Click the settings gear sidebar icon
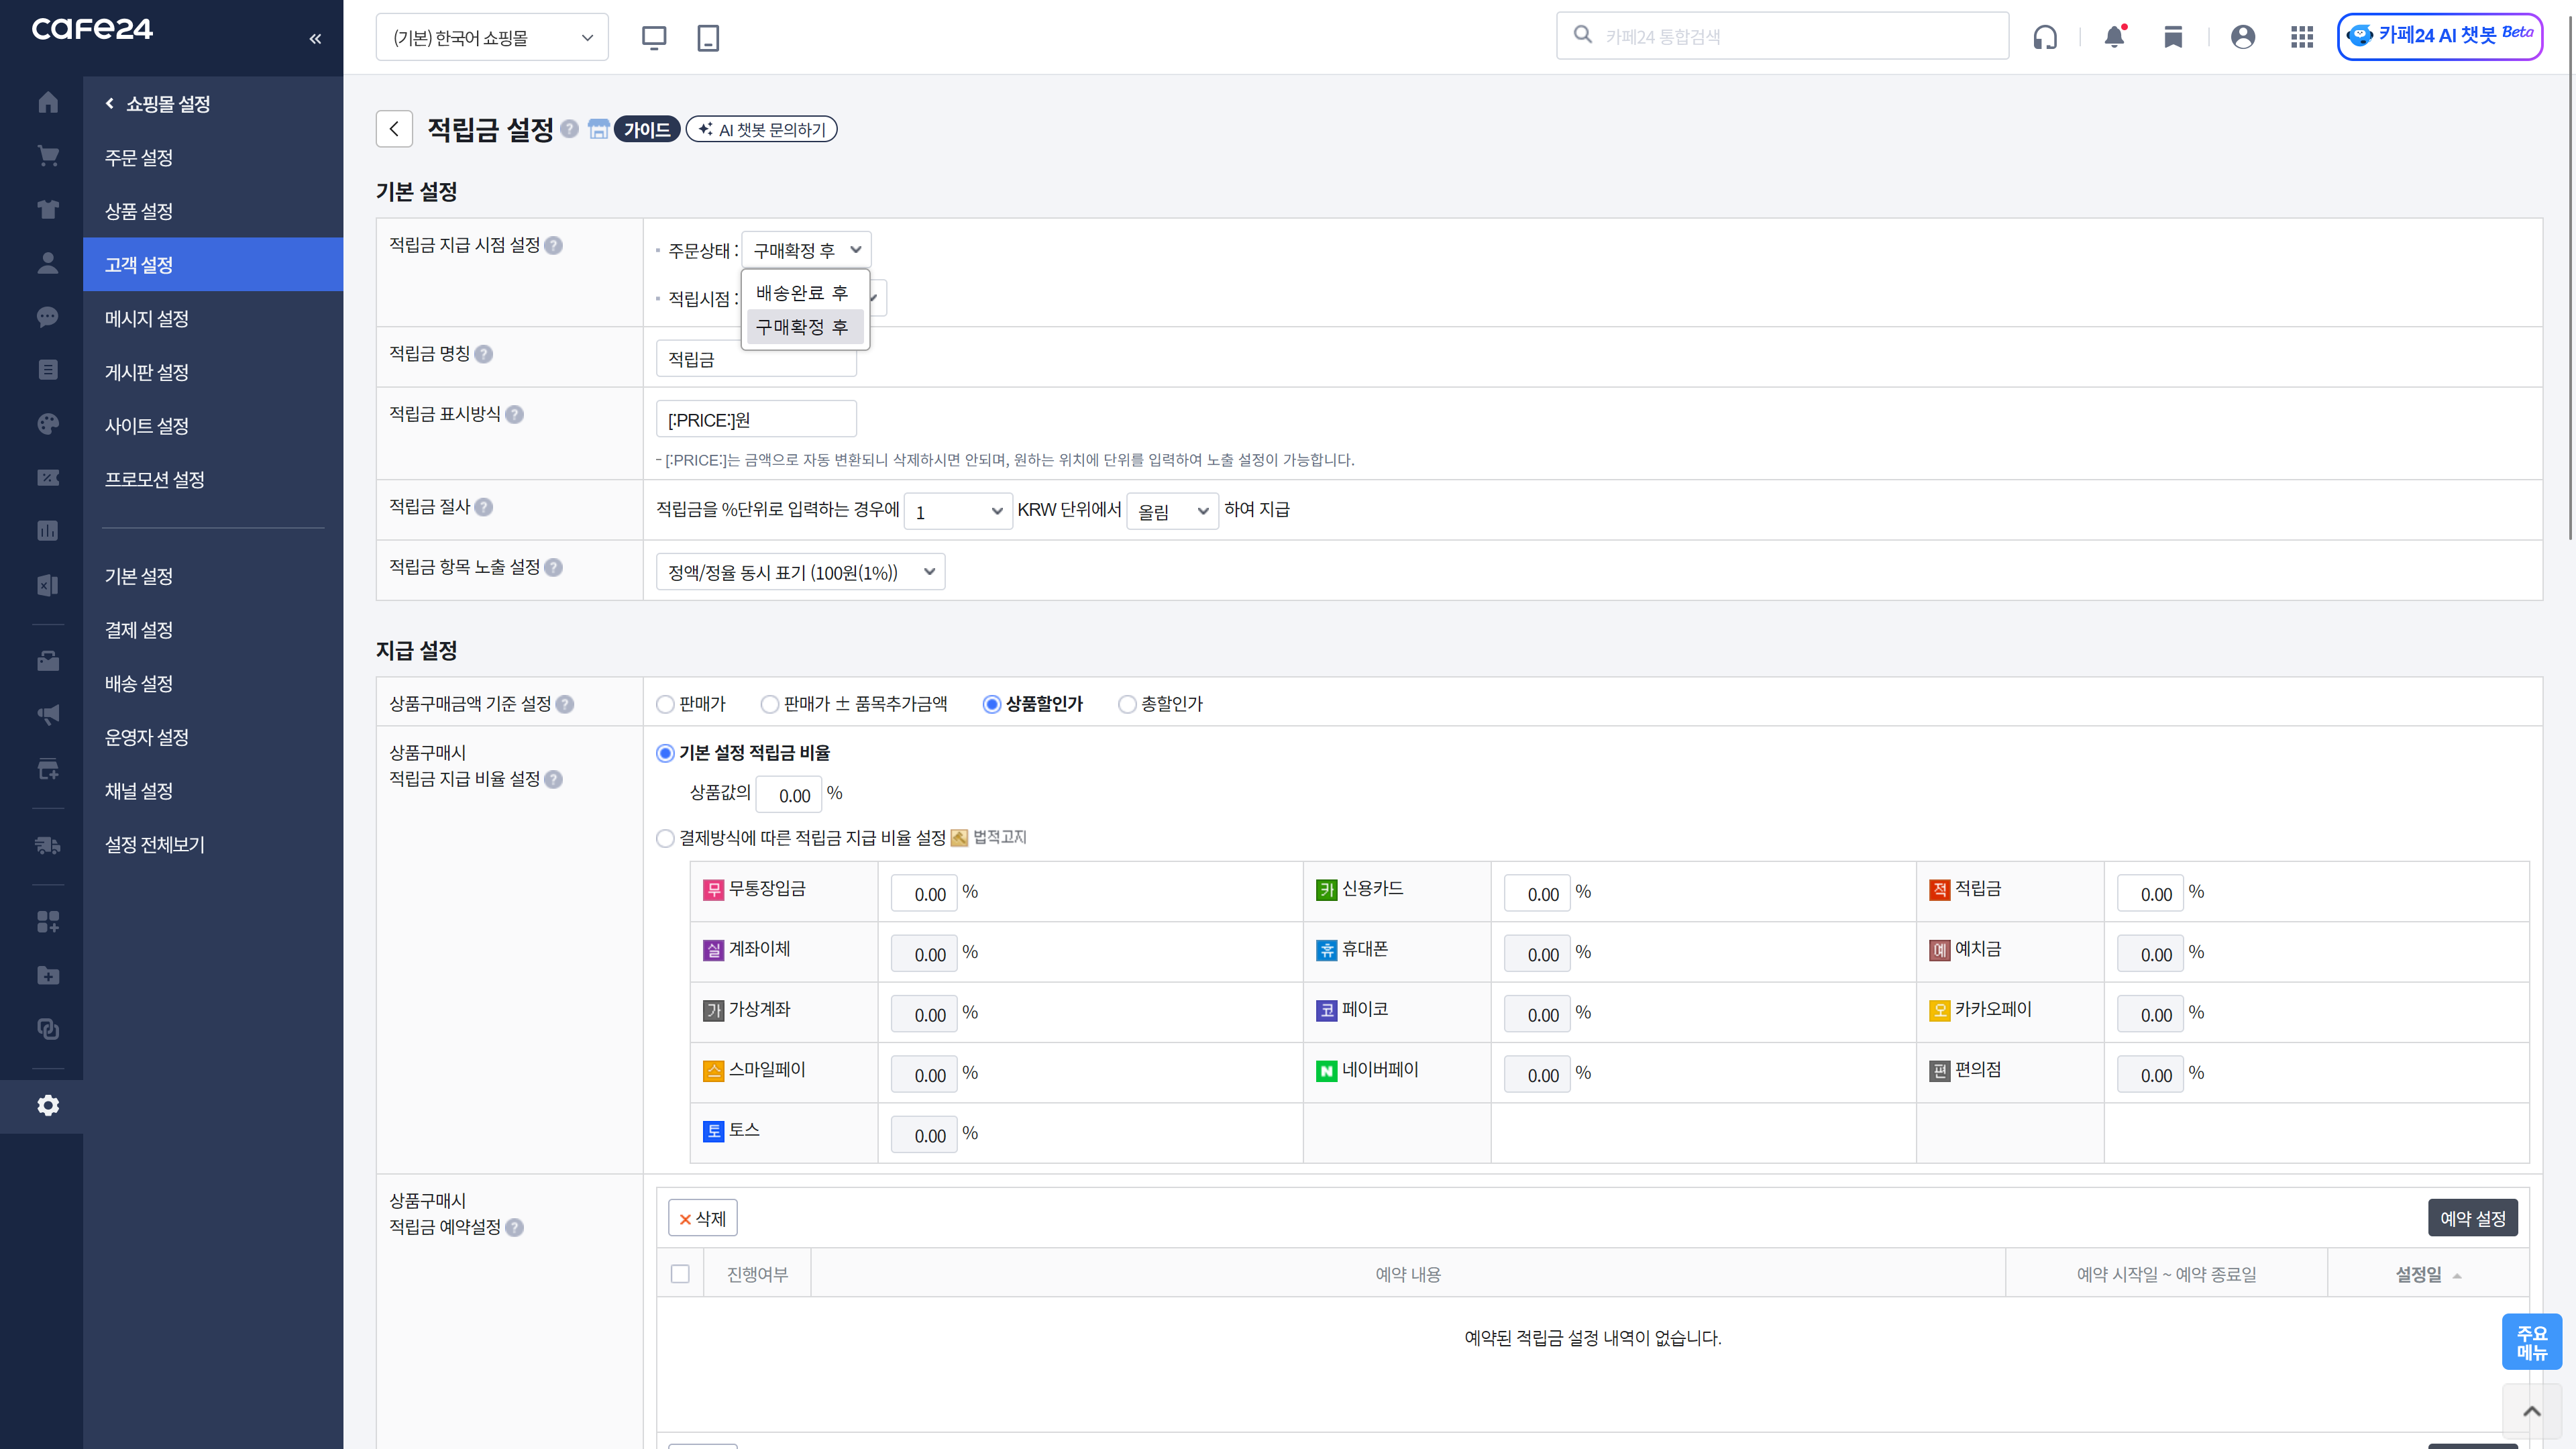This screenshot has height=1449, width=2576. point(48,1105)
